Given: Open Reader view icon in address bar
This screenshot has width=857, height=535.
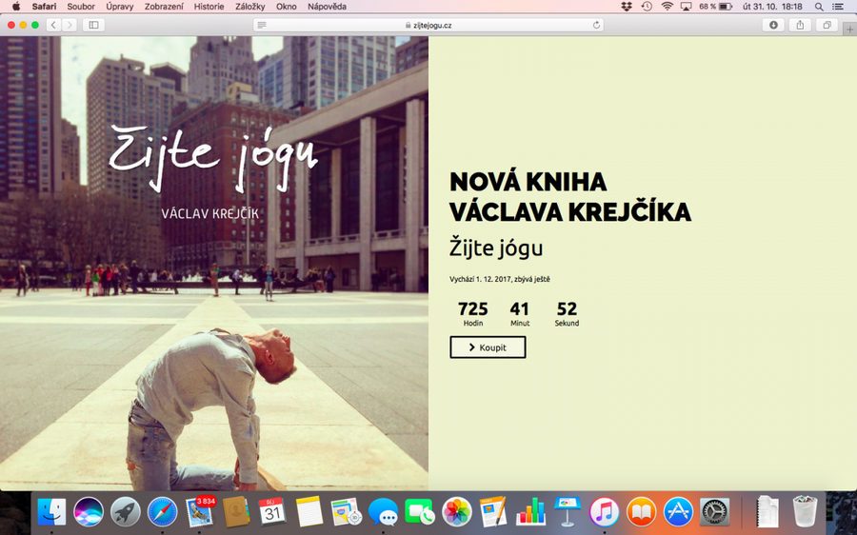Looking at the screenshot, I should coord(262,25).
